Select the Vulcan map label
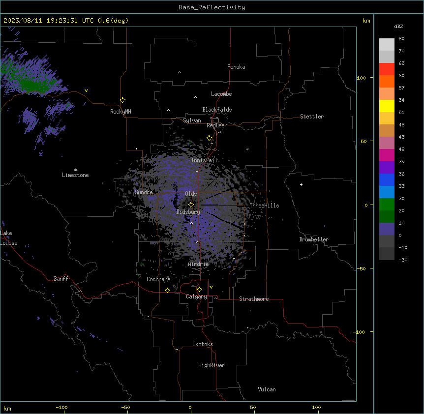 [267, 389]
